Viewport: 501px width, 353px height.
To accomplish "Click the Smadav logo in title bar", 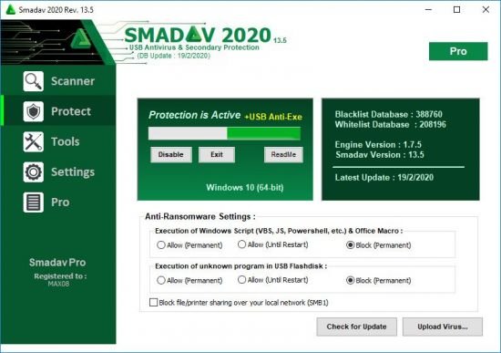I will [11, 9].
